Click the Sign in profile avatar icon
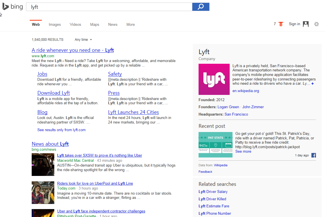325x217 pixels. 306,24
